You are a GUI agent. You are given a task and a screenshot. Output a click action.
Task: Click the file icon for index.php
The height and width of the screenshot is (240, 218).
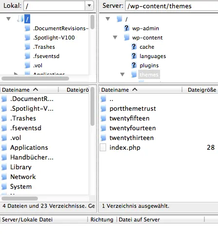[103, 147]
